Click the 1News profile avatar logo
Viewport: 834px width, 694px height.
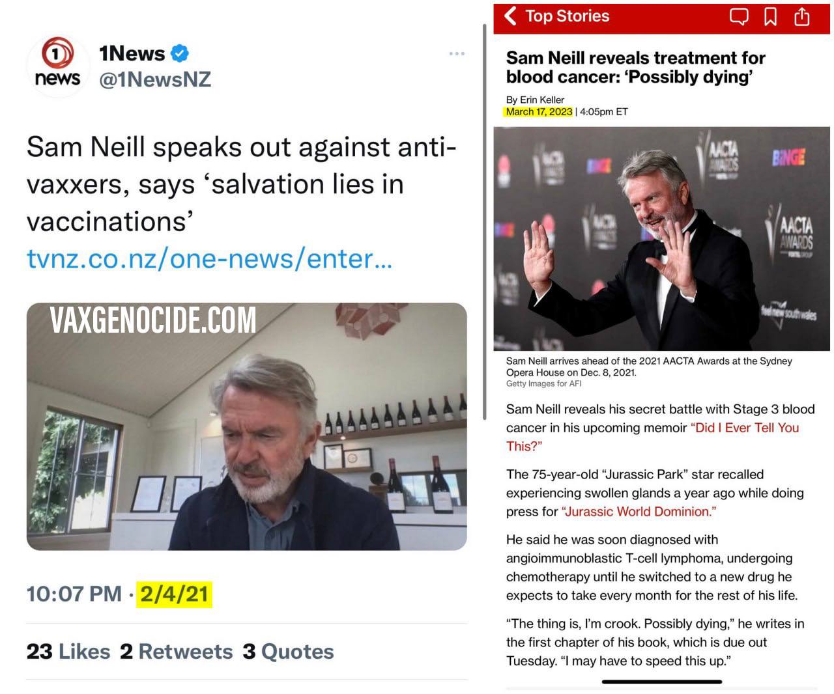pos(57,65)
